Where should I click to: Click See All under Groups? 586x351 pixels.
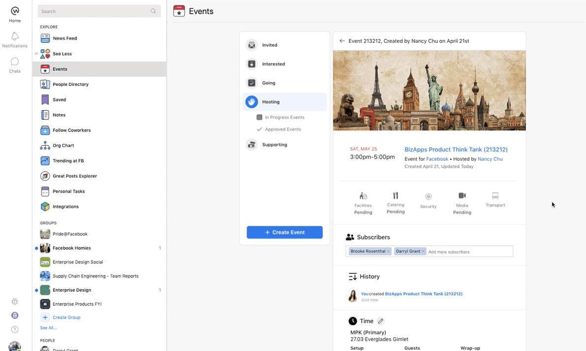[x=48, y=328]
